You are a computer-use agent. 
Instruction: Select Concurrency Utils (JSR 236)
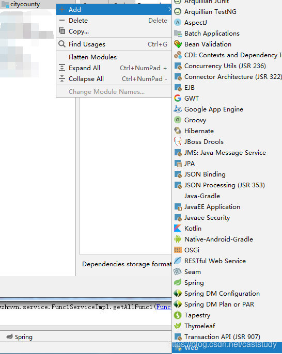tap(227, 66)
